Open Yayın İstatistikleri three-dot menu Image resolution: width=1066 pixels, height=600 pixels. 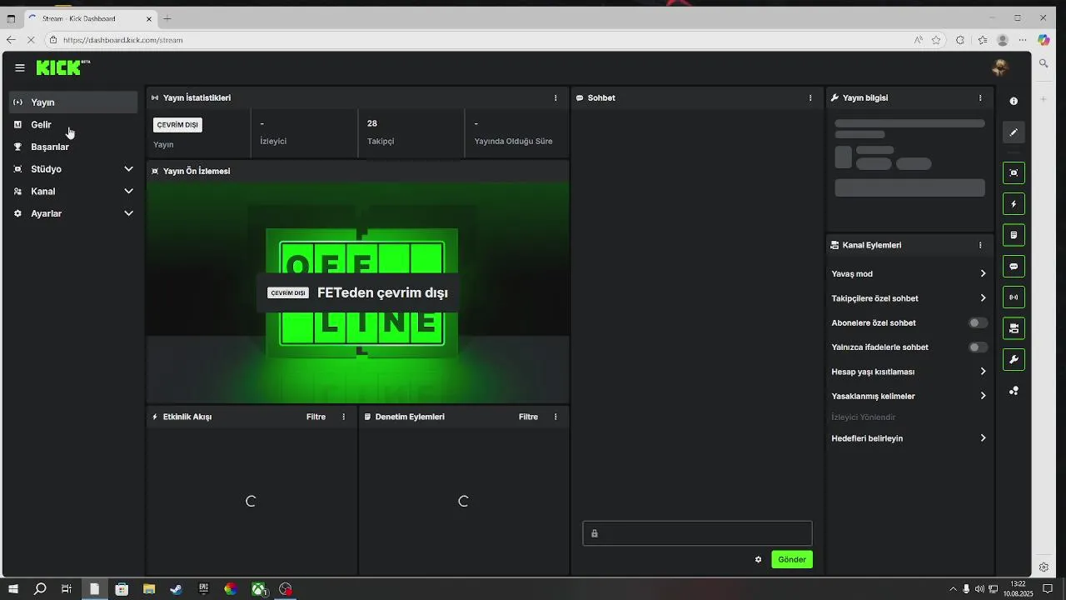pos(555,97)
